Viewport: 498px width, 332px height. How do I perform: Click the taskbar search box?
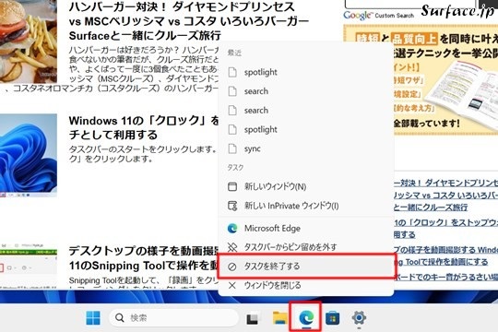[173, 317]
